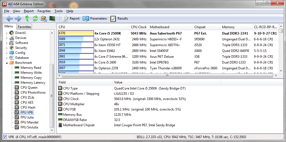Select the DRAM:FSB Ratio row

(x=140, y=120)
